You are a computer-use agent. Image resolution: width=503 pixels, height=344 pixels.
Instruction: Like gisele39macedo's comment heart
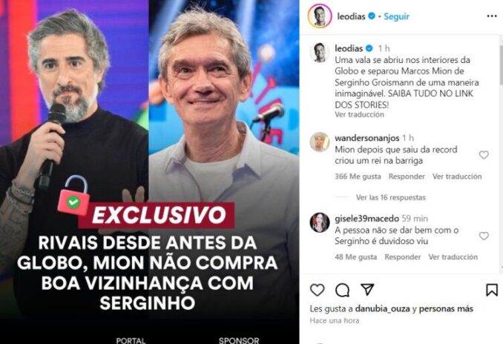pyautogui.click(x=484, y=236)
